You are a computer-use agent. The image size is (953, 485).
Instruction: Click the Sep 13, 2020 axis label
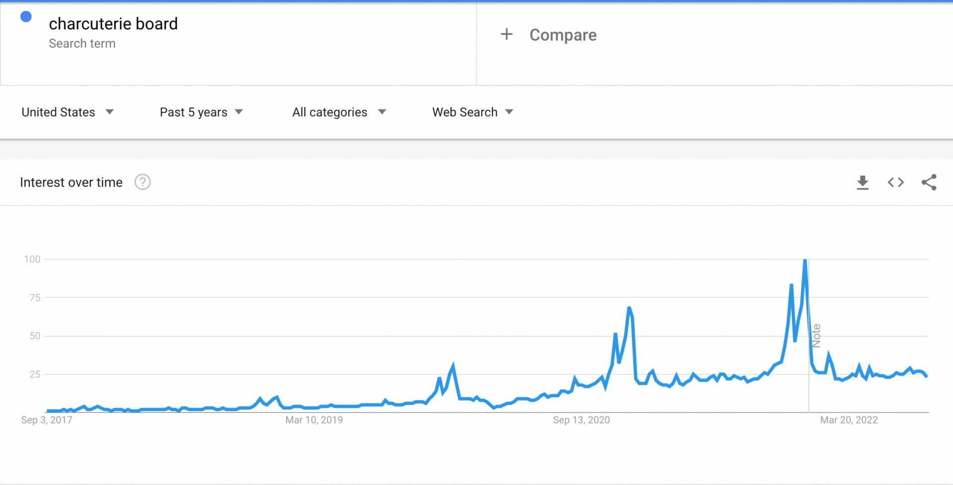(x=581, y=420)
